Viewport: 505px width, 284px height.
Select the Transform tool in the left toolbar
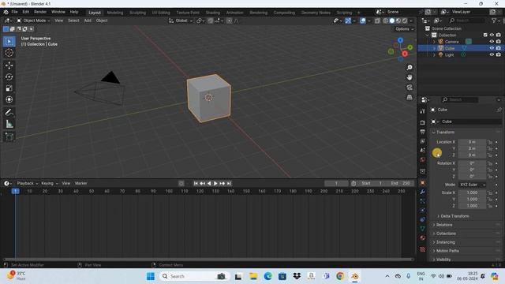click(9, 99)
